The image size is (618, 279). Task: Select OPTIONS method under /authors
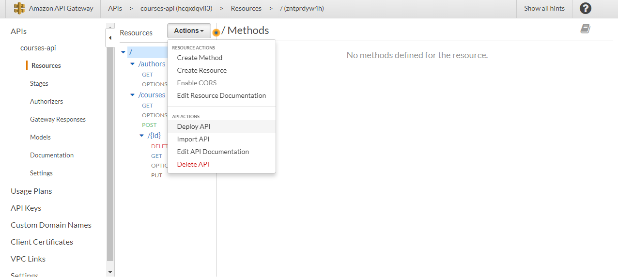click(x=154, y=84)
